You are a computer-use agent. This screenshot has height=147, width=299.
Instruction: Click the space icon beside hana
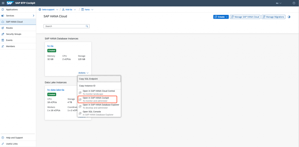83,10
